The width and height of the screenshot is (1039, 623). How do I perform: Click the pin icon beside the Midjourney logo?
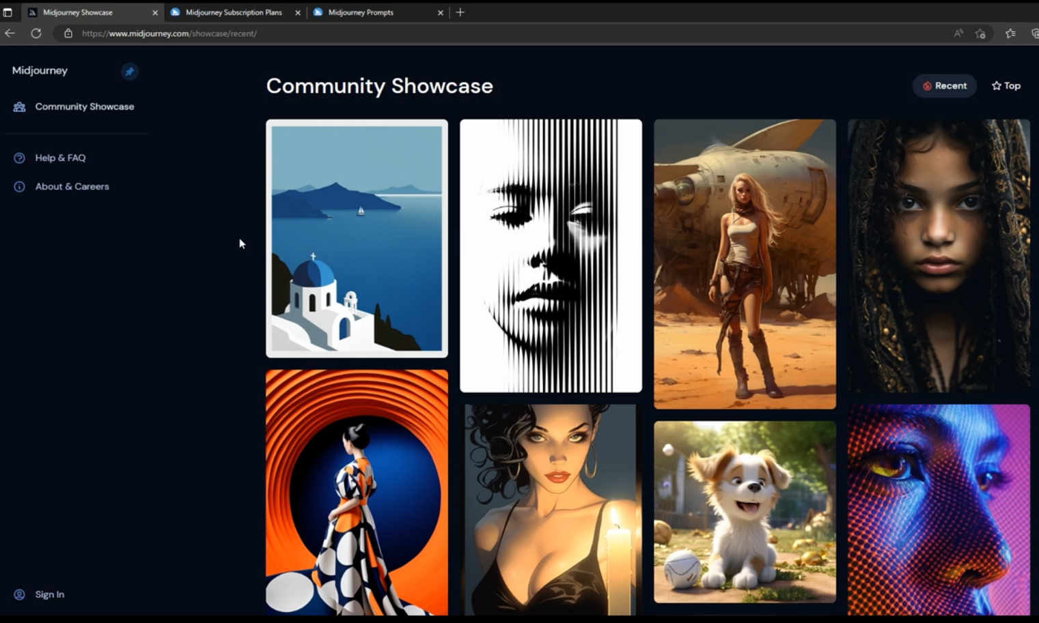[x=129, y=72]
